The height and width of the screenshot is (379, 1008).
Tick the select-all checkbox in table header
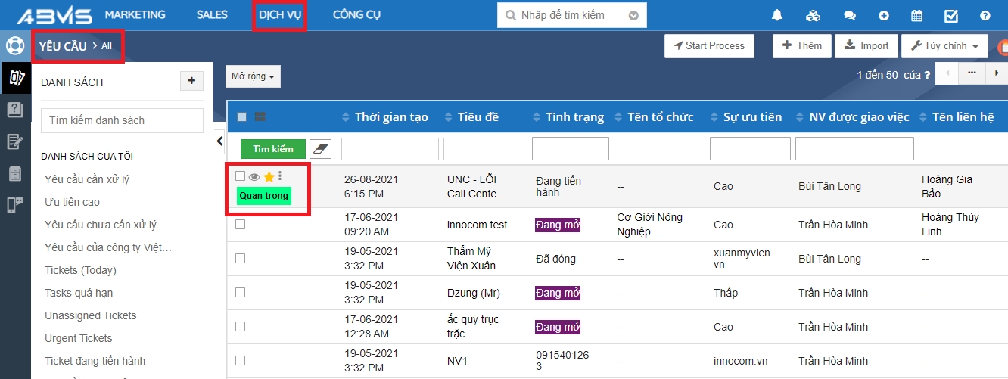tap(242, 116)
